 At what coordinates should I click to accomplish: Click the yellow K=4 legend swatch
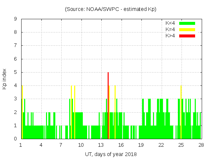187,29
